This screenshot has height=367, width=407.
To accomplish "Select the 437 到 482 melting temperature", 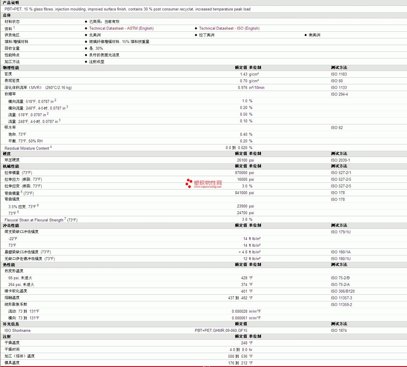I will point(238,298).
